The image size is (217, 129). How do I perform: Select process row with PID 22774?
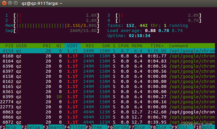107,102
